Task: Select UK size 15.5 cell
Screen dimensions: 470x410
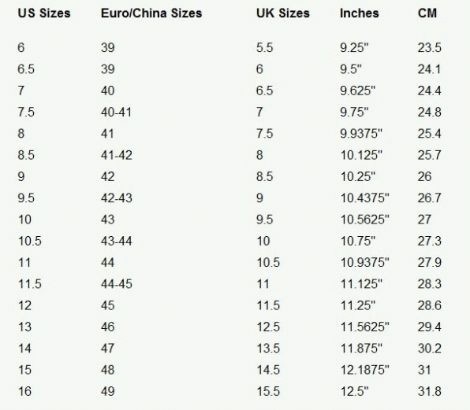Action: (x=268, y=391)
